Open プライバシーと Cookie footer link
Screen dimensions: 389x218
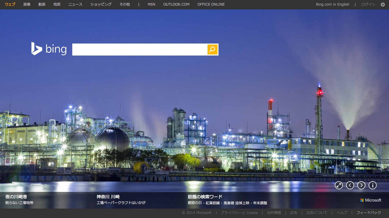pyautogui.click(x=239, y=213)
